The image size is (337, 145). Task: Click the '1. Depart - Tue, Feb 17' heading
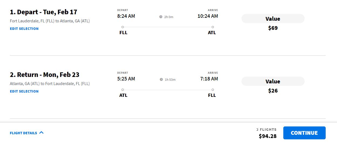(x=43, y=12)
